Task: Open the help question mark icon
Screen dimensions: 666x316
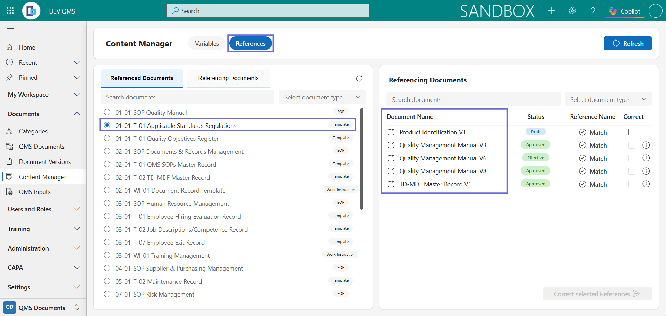Action: click(593, 11)
